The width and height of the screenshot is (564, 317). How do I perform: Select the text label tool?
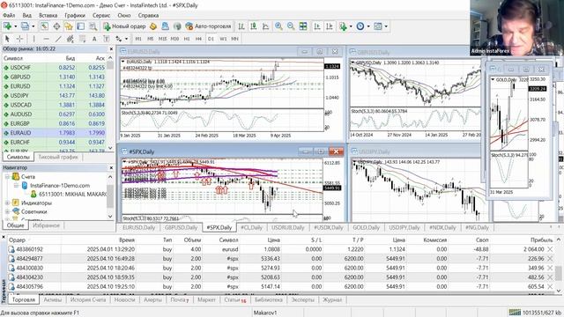[x=107, y=39]
